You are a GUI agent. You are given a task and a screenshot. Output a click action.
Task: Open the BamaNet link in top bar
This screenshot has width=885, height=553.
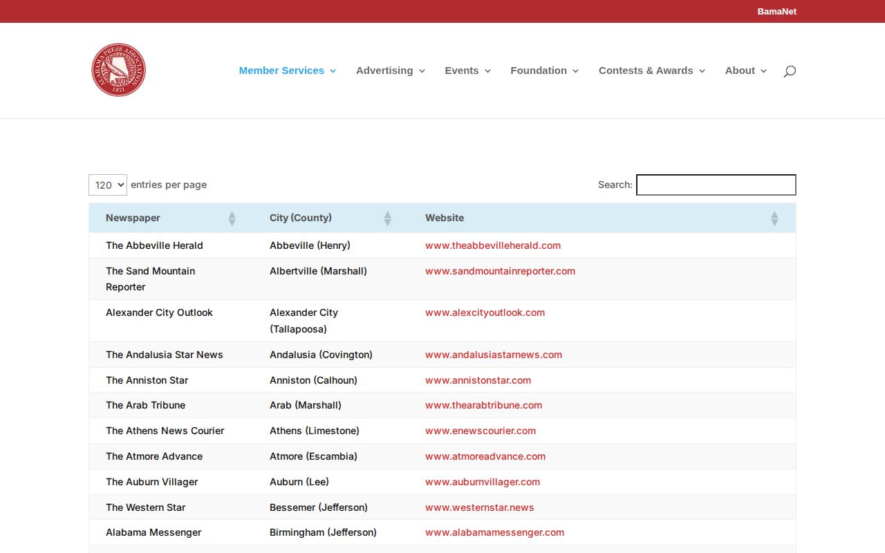tap(777, 11)
